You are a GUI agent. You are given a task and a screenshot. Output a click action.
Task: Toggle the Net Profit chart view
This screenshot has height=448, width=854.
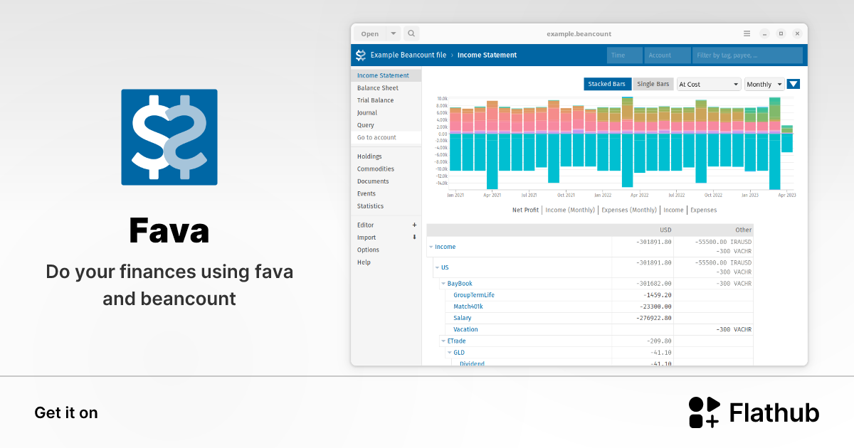point(525,210)
